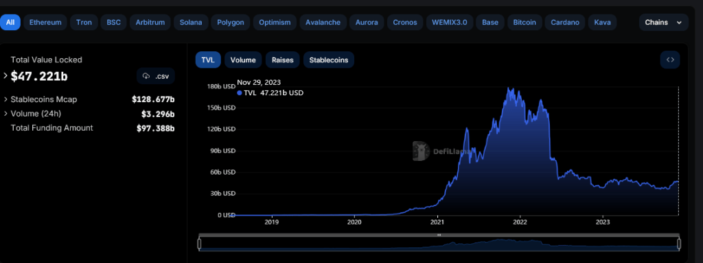Filter by Tron chain
Image resolution: width=703 pixels, height=263 pixels.
(84, 23)
